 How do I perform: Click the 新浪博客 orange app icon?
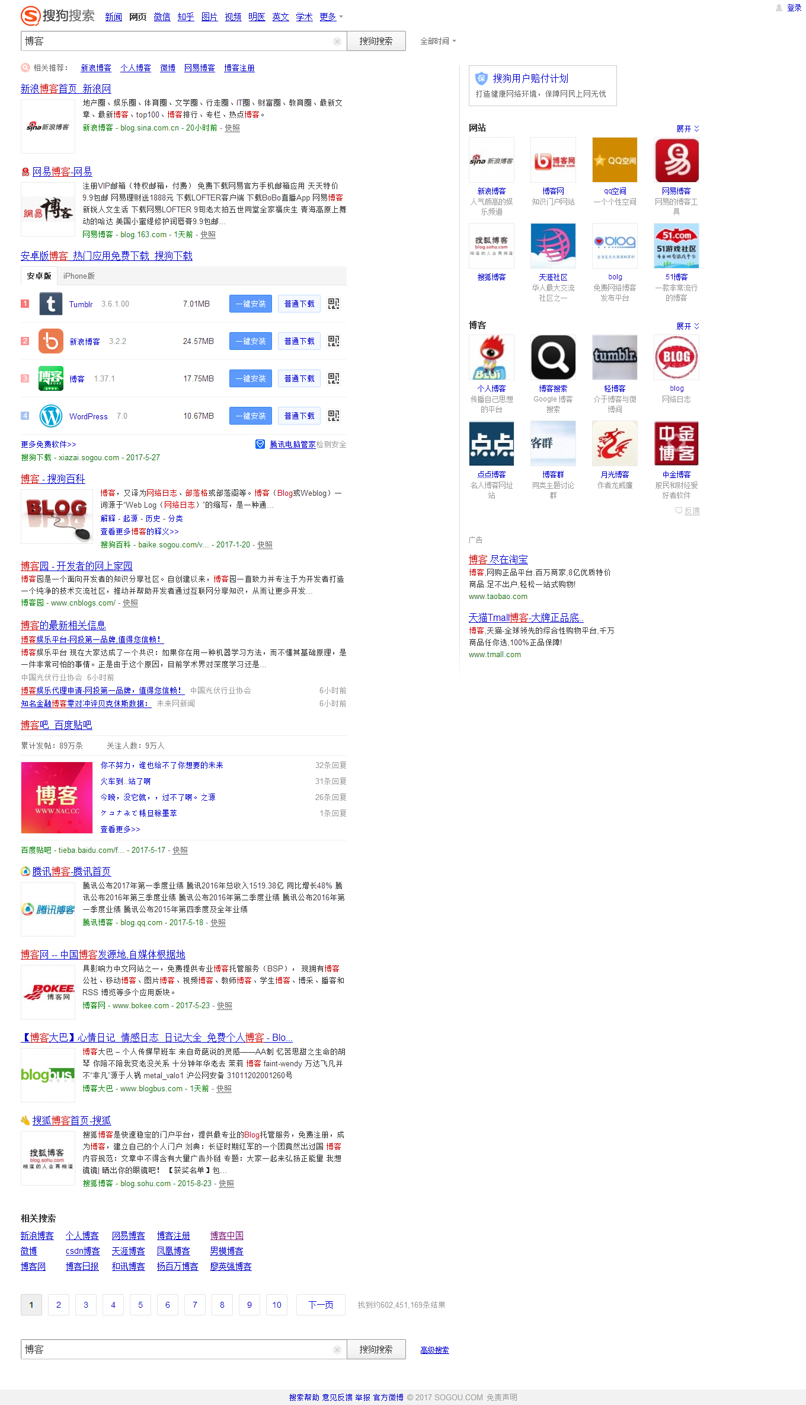point(51,341)
